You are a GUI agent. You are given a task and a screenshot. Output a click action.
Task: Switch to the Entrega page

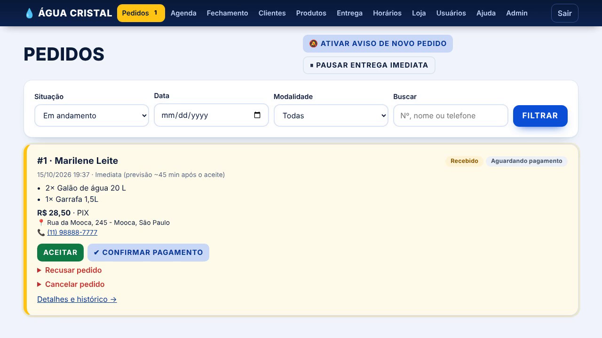tap(350, 13)
